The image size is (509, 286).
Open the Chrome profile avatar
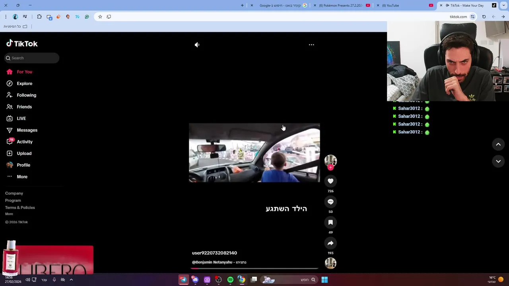pos(15,17)
